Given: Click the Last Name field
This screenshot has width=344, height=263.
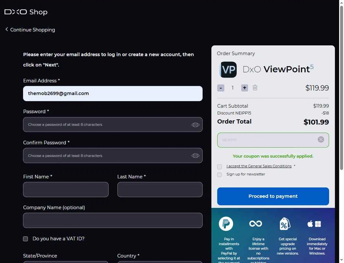Looking at the screenshot, I should (x=160, y=189).
